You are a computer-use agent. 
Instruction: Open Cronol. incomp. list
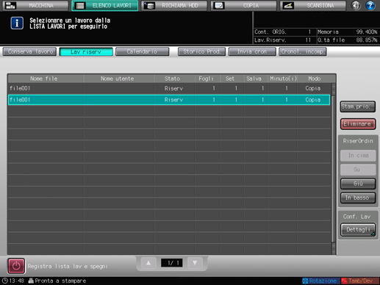click(303, 51)
